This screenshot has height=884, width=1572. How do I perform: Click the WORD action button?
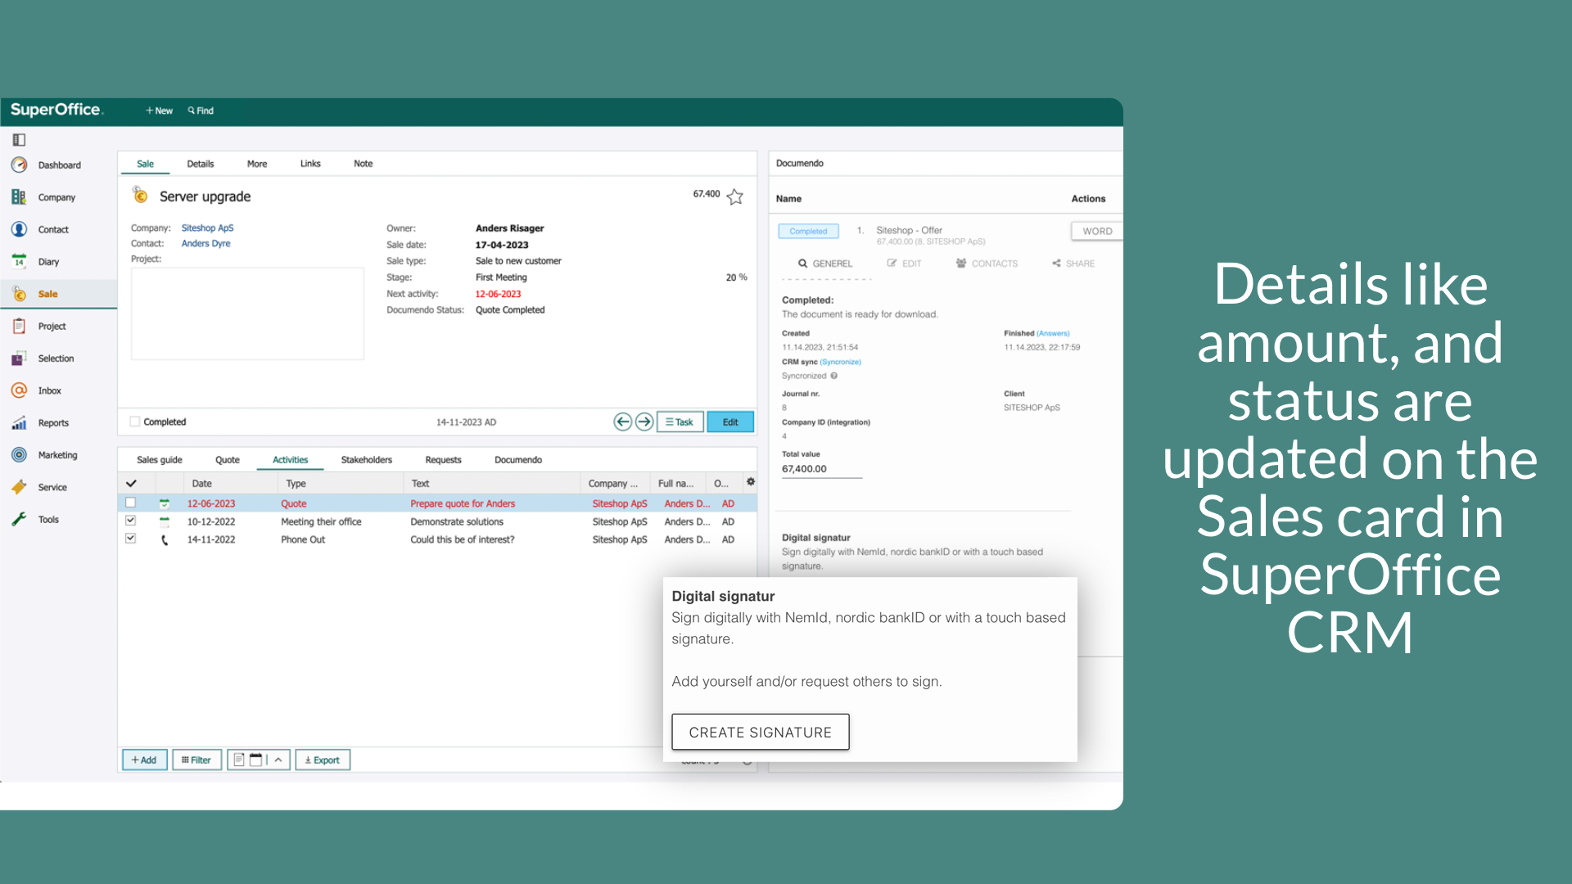pyautogui.click(x=1097, y=232)
